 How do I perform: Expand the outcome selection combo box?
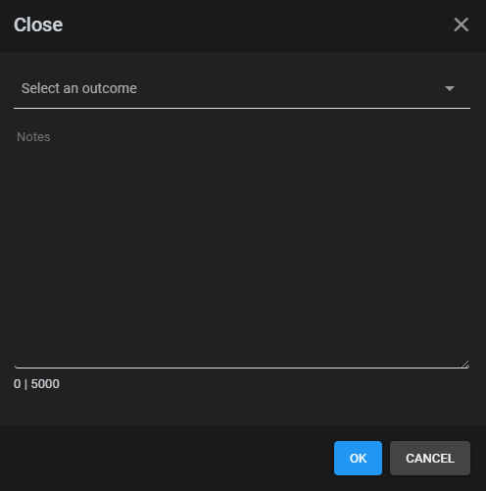[x=242, y=88]
